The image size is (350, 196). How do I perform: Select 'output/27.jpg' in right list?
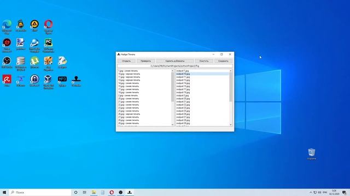[x=202, y=117]
